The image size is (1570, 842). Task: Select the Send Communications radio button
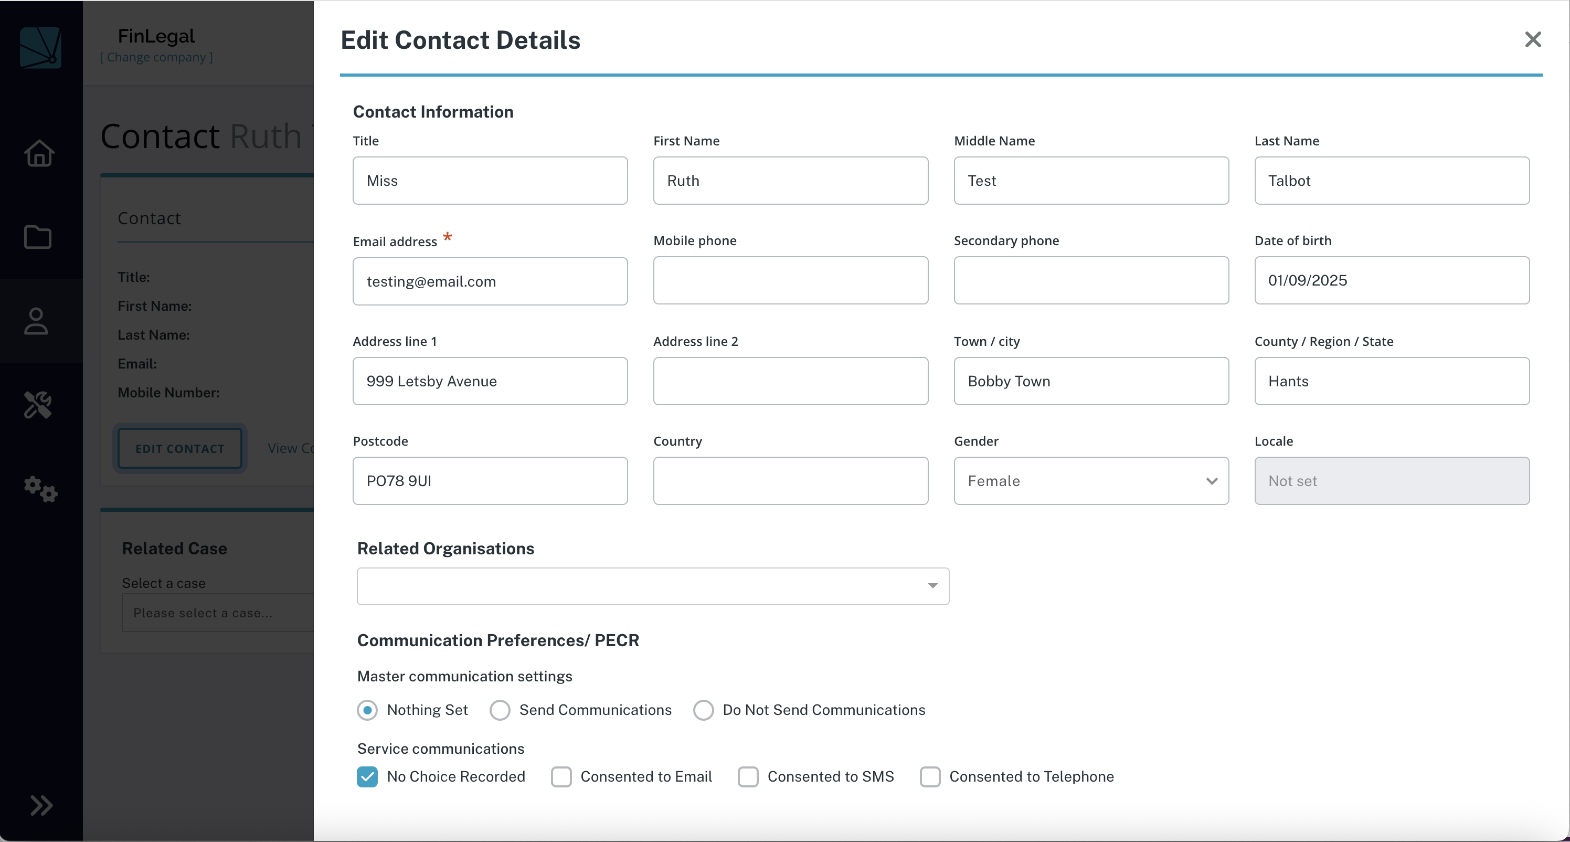pyautogui.click(x=500, y=710)
